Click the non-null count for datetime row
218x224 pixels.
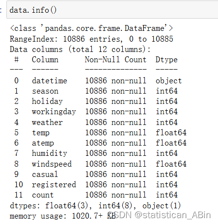(x=115, y=81)
